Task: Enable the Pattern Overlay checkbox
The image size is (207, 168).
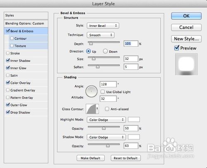Action: (8, 97)
